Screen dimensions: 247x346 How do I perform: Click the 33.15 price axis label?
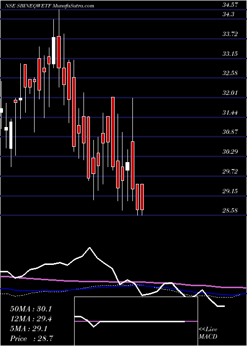(x=230, y=53)
